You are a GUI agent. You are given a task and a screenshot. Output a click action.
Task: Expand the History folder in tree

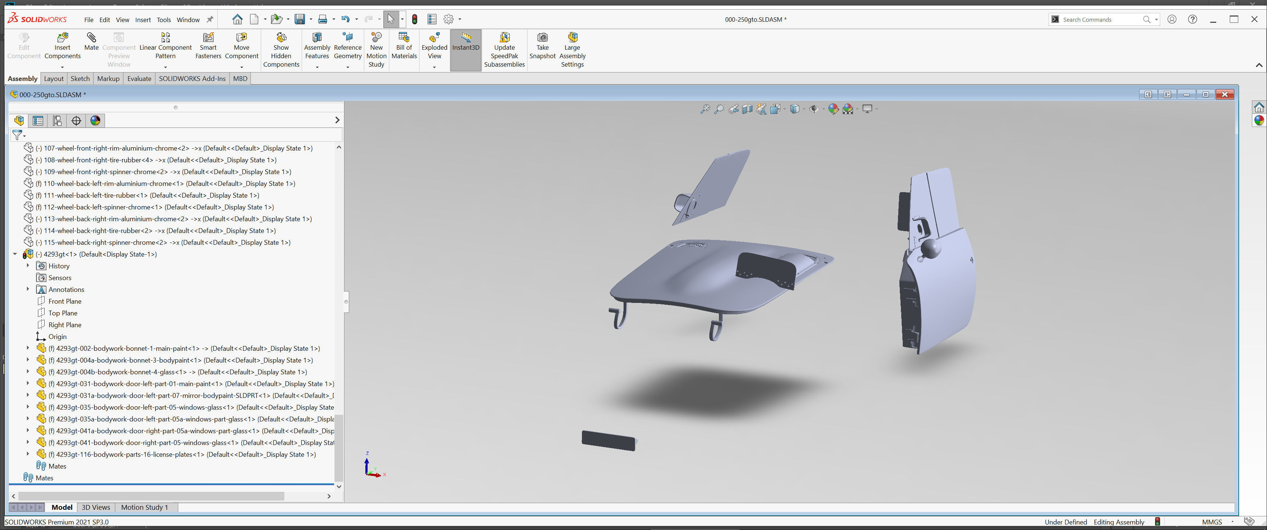[x=28, y=265]
